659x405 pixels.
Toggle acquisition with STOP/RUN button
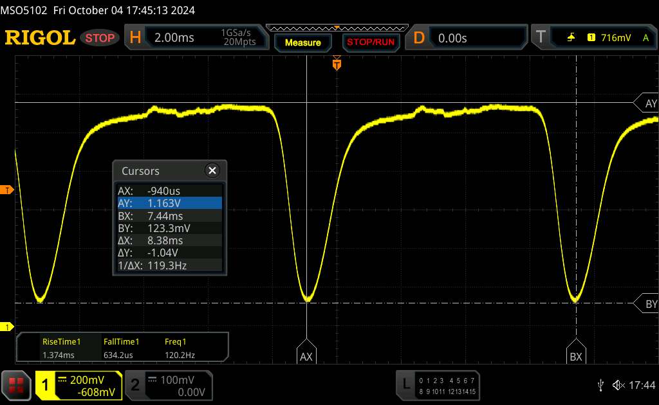point(371,42)
